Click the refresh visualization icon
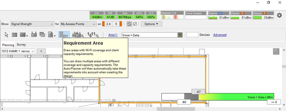The image size is (286, 111). pos(129,24)
